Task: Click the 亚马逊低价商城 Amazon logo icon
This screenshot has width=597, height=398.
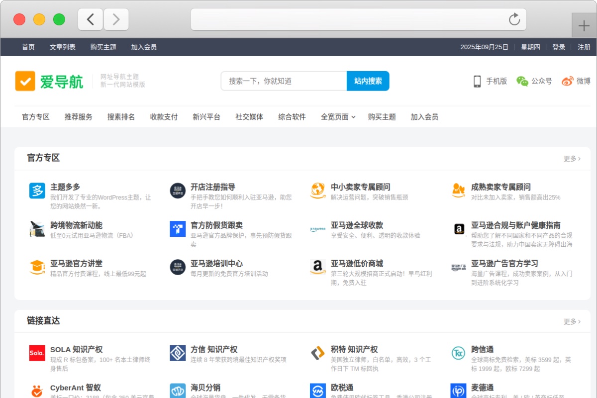Action: click(318, 267)
